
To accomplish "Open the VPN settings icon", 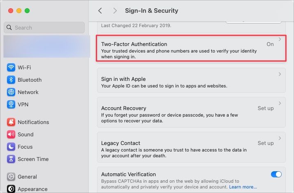I will (11, 105).
